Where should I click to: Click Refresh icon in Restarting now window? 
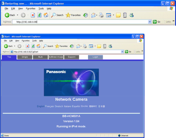pos(39,15)
